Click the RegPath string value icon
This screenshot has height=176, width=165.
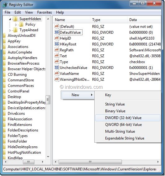(x=57, y=50)
